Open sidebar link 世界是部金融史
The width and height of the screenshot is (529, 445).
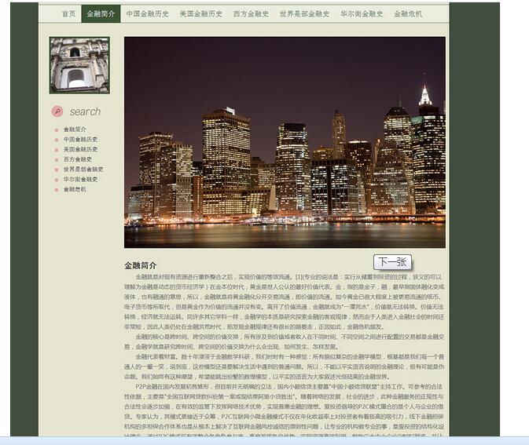[x=83, y=169]
